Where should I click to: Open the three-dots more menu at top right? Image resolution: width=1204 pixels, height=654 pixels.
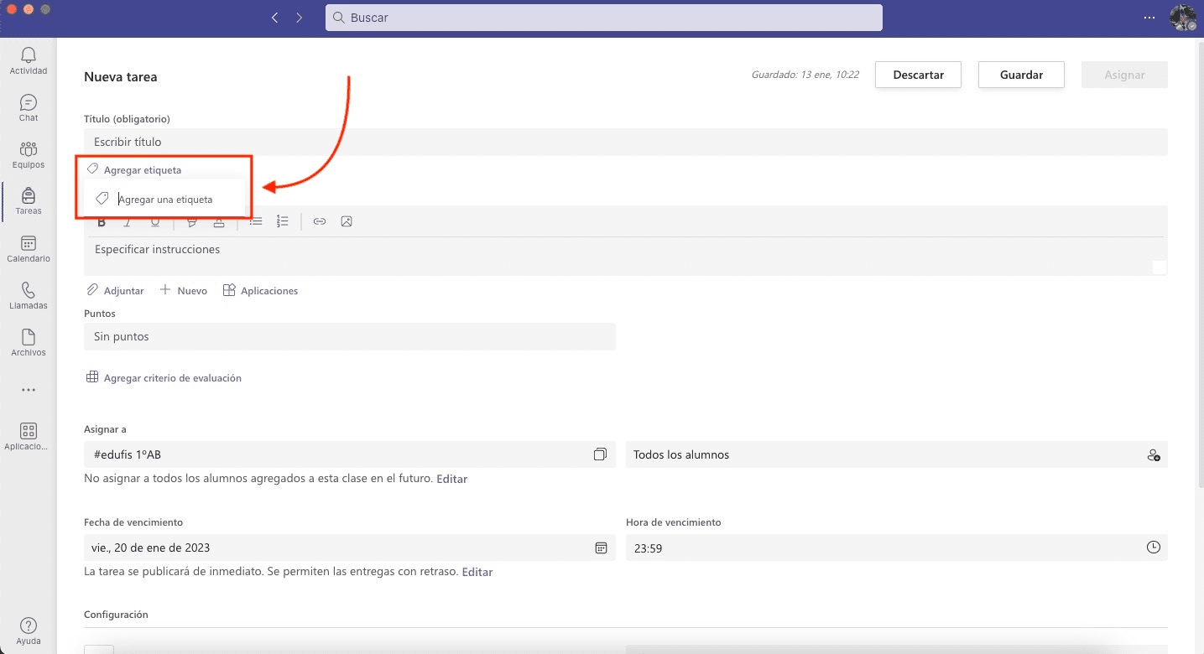1149,18
